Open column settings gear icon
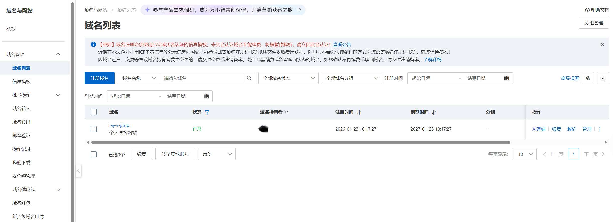Screen dimensions: 613x222 588,78
